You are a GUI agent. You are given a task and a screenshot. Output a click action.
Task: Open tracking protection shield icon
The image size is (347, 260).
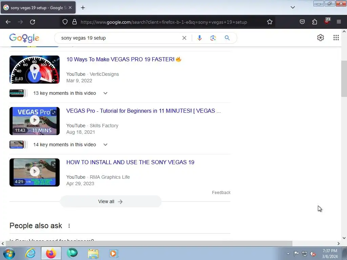pos(65,22)
